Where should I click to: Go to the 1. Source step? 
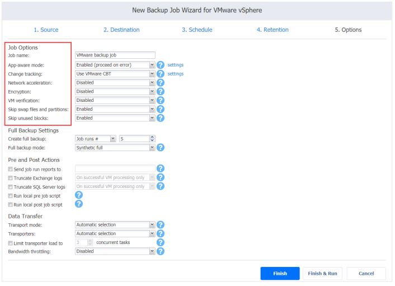46,30
